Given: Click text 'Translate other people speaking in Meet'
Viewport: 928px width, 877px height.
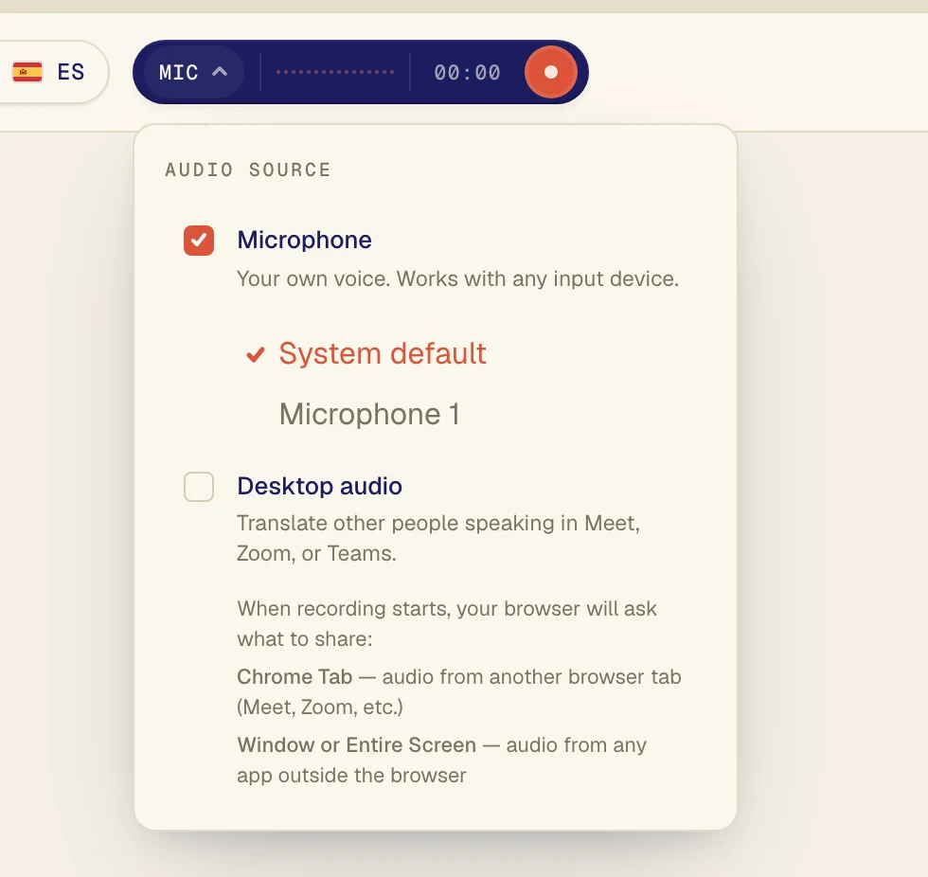Looking at the screenshot, I should point(435,523).
